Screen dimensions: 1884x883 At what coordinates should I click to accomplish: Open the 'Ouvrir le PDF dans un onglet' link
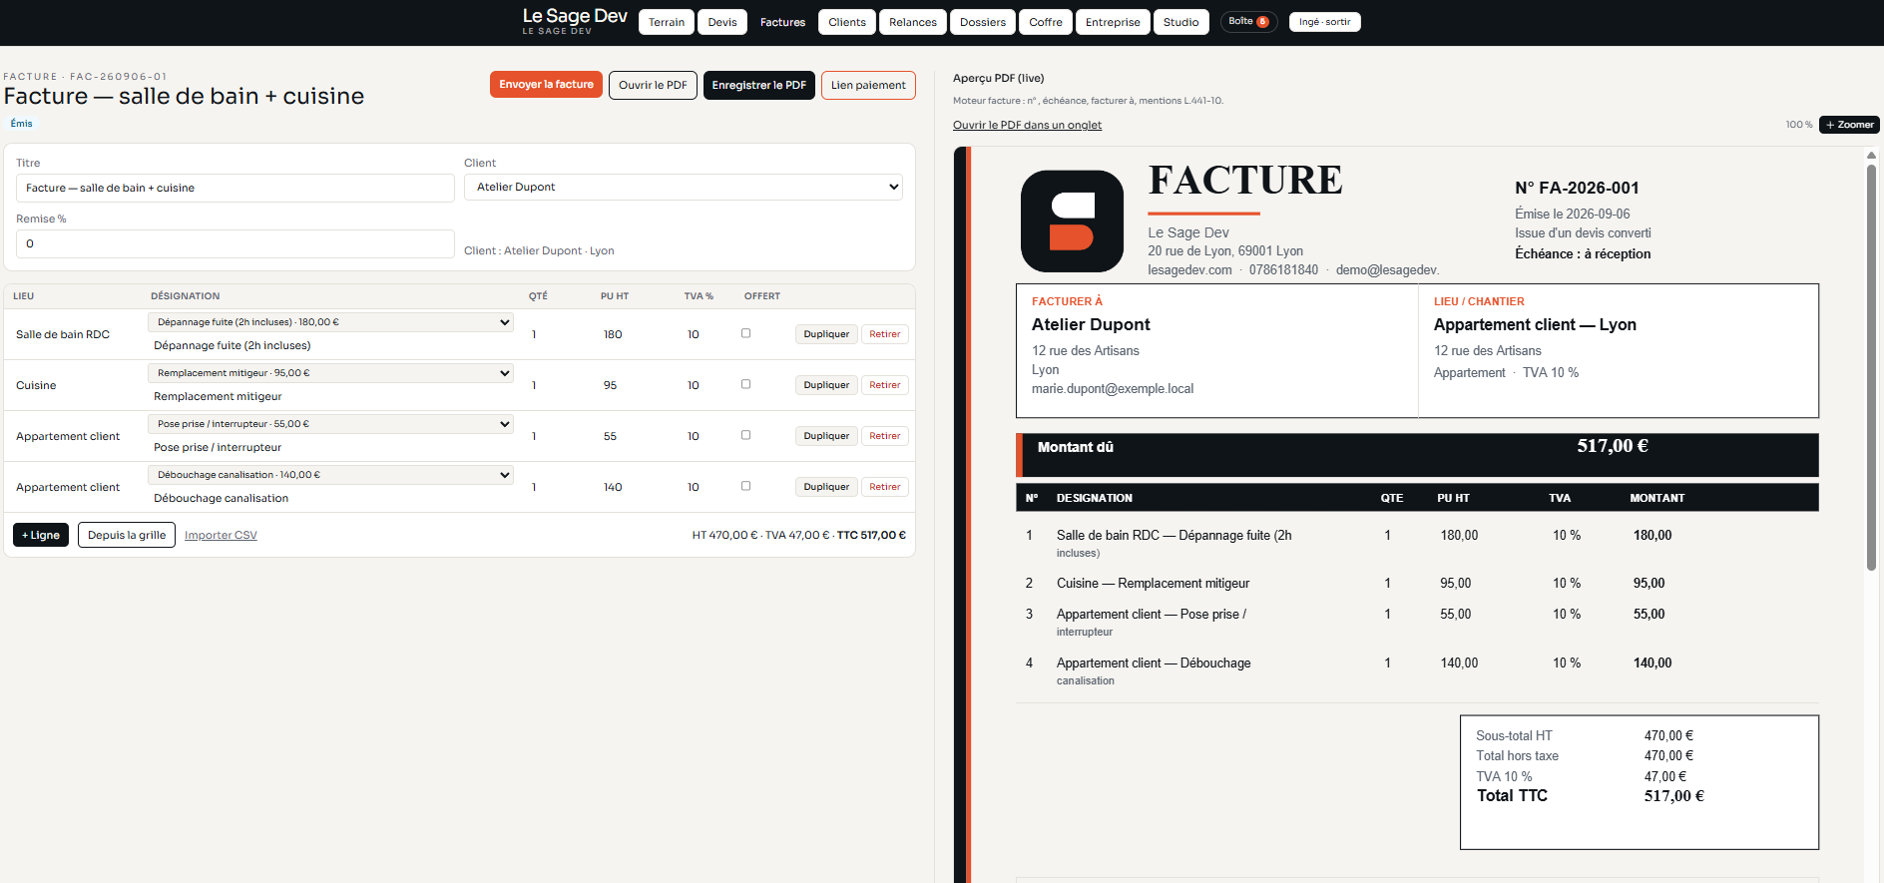click(1027, 125)
